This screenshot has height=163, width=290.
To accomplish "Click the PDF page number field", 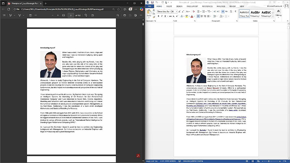I will coord(71,15).
